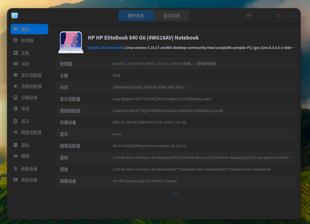Minimize the device manager window
Viewport: 310px width, 224px height.
(264, 16)
